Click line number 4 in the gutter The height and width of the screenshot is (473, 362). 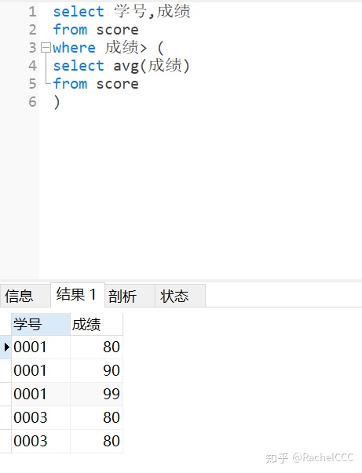(33, 66)
